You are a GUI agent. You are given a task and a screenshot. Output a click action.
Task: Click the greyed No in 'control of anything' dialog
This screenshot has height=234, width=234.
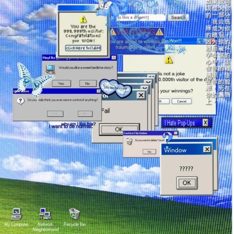(85, 114)
